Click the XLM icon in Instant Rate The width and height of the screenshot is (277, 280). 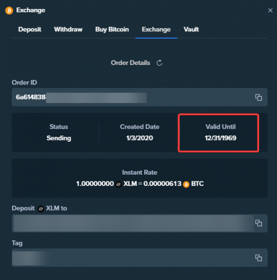pyautogui.click(x=119, y=184)
